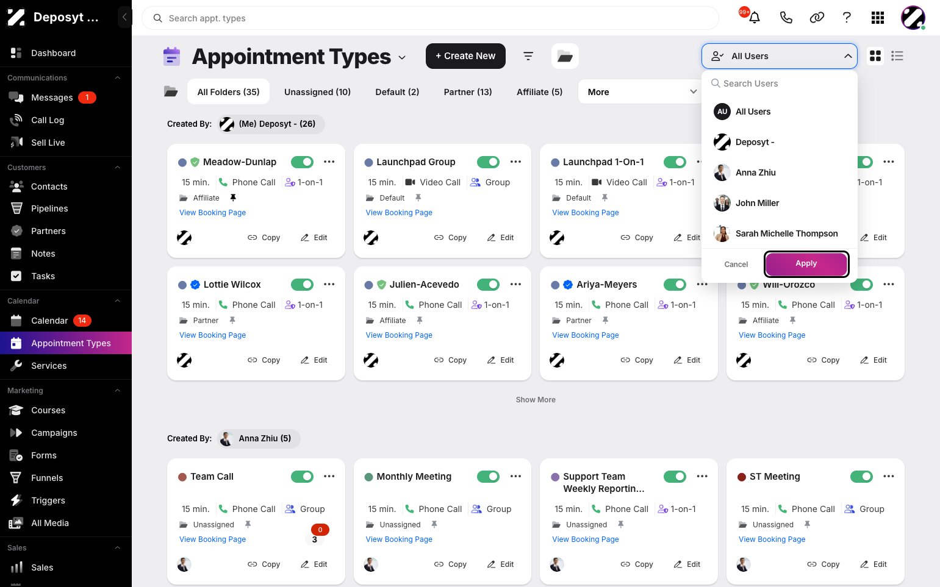Open the notifications bell icon
This screenshot has width=940, height=587.
click(x=755, y=18)
